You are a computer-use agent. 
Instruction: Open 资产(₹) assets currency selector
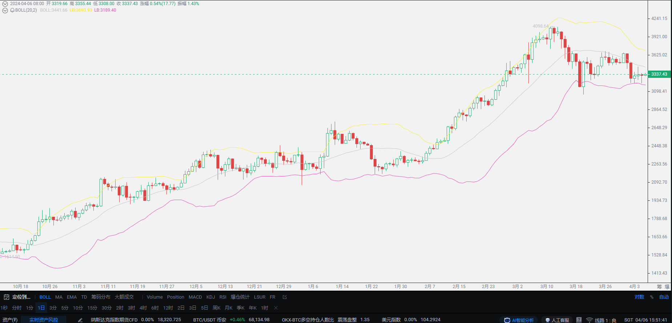coord(10,320)
